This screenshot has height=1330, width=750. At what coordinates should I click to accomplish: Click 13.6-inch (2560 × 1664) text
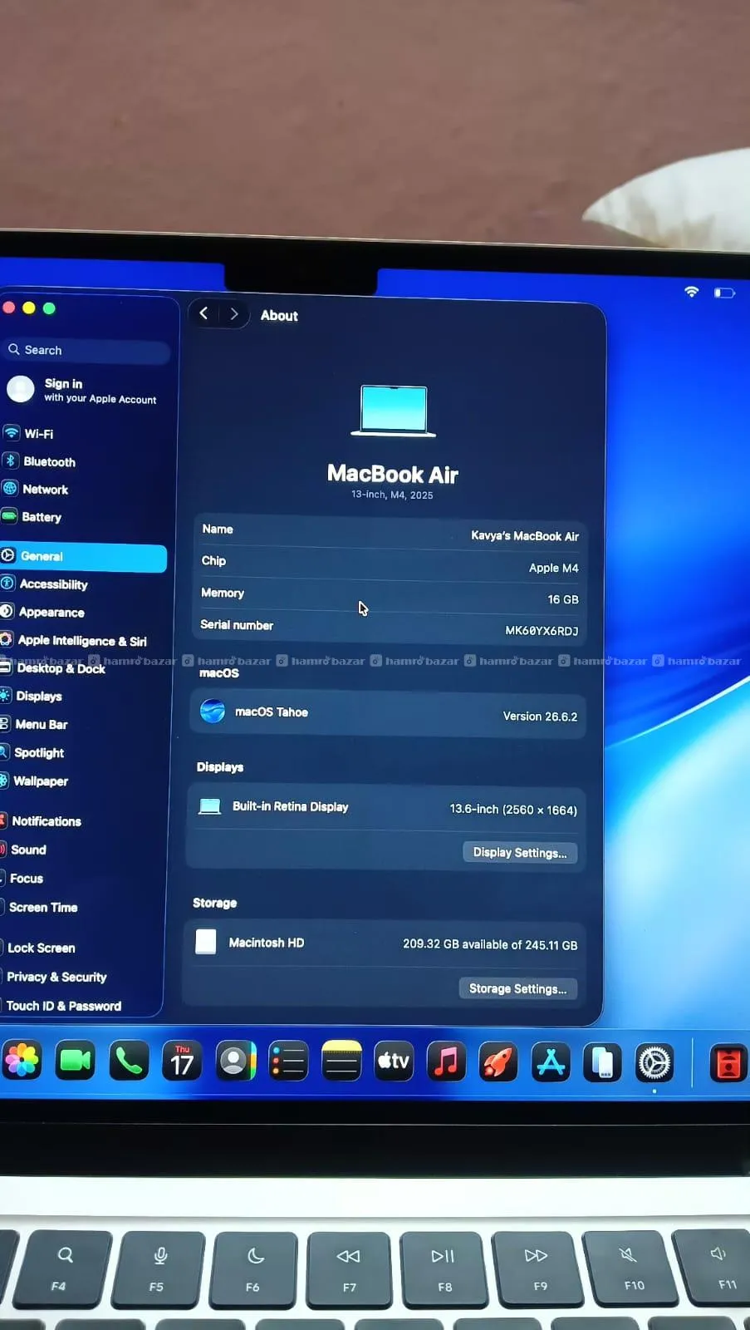click(x=513, y=810)
